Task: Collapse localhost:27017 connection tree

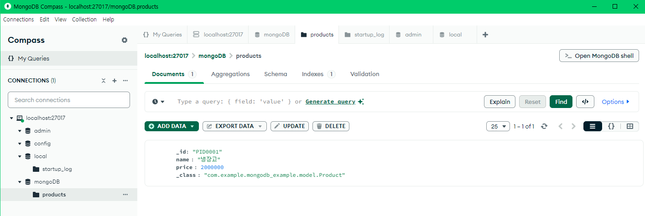Action: click(11, 118)
